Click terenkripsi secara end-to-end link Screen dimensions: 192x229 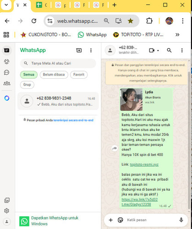click(x=73, y=120)
